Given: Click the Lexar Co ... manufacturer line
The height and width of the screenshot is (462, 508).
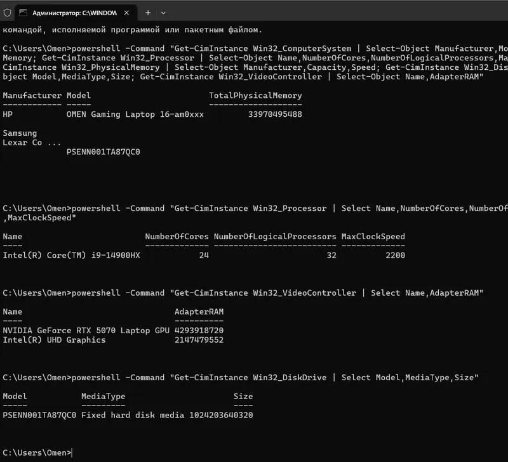Looking at the screenshot, I should [32, 142].
